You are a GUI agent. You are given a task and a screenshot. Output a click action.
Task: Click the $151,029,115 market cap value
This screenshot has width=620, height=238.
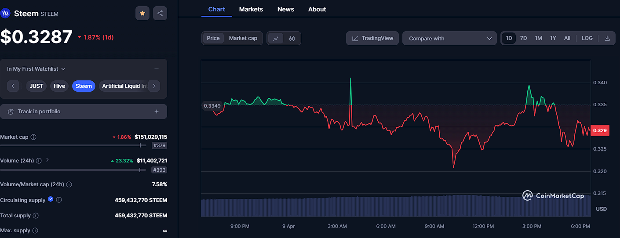pos(151,137)
